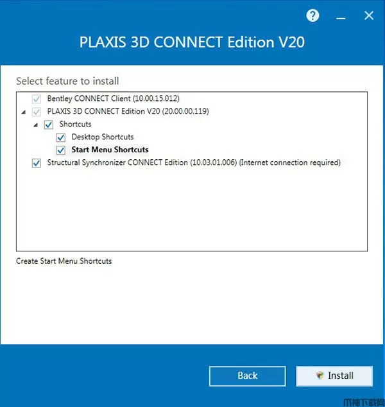
Task: Uncheck the Shortcuts checkbox
Action: pos(49,125)
